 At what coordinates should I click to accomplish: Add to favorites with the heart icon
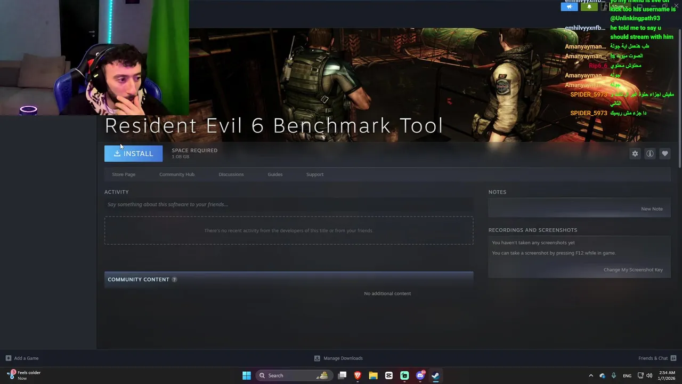(665, 154)
